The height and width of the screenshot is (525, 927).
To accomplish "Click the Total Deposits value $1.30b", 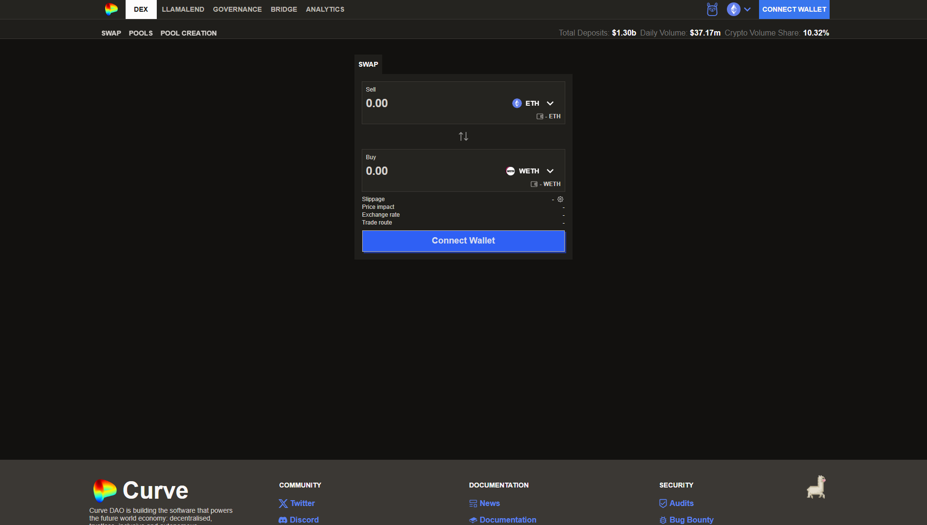I will tap(624, 33).
